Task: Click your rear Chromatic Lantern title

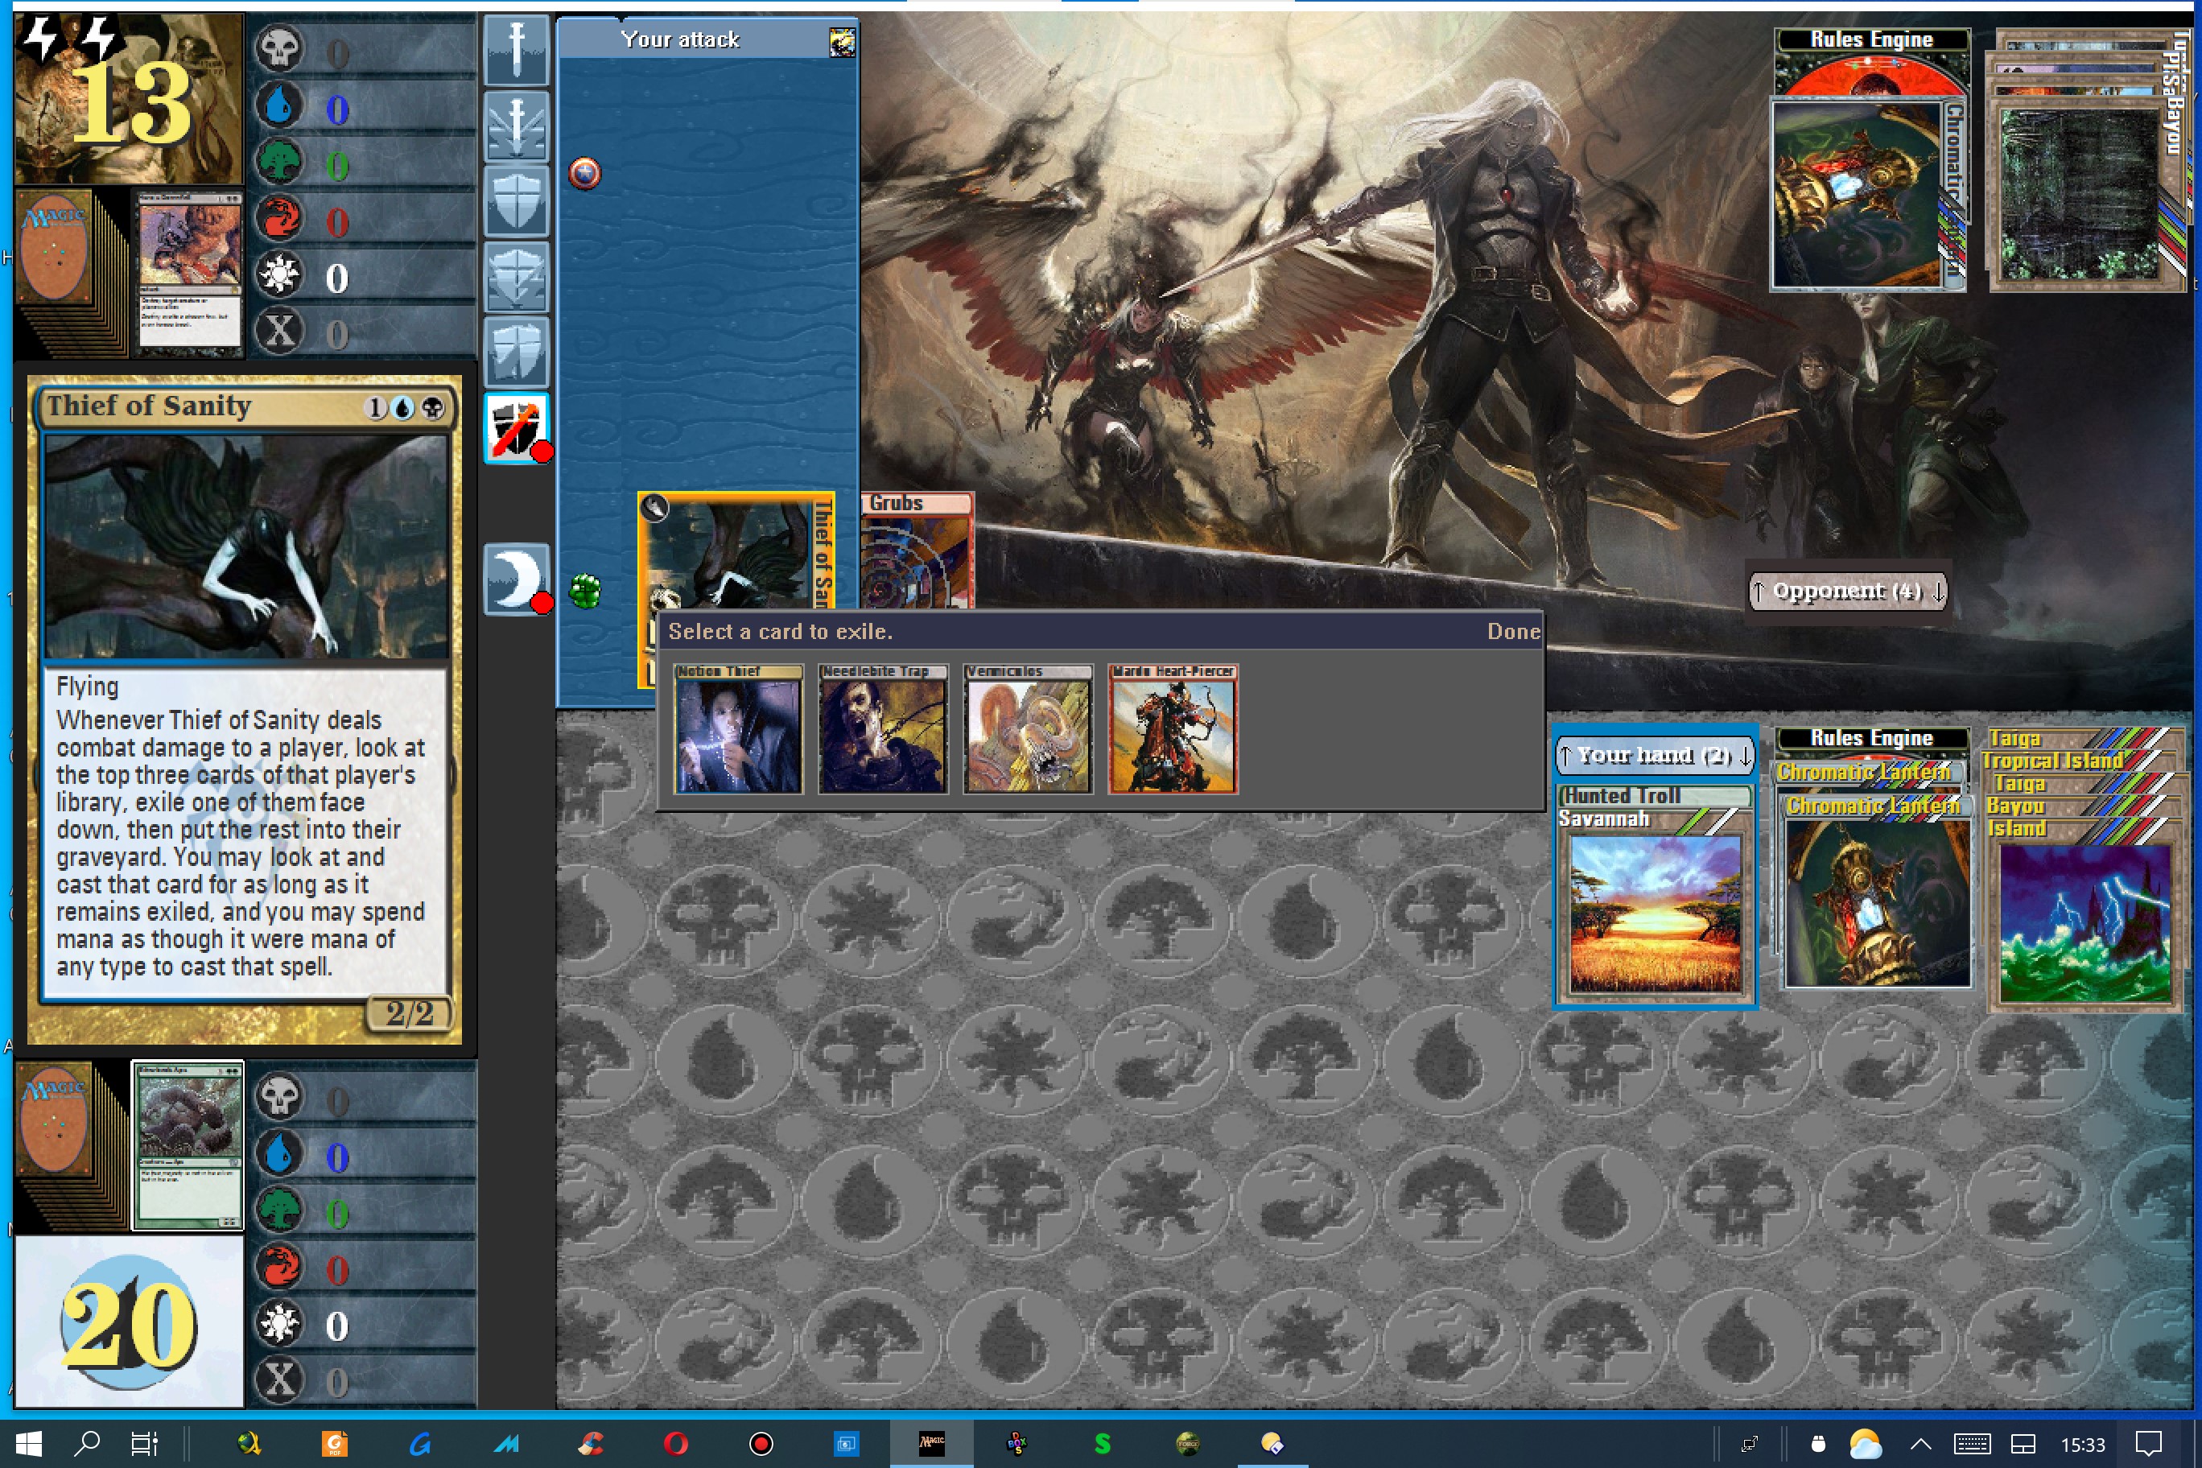Action: pos(1864,773)
